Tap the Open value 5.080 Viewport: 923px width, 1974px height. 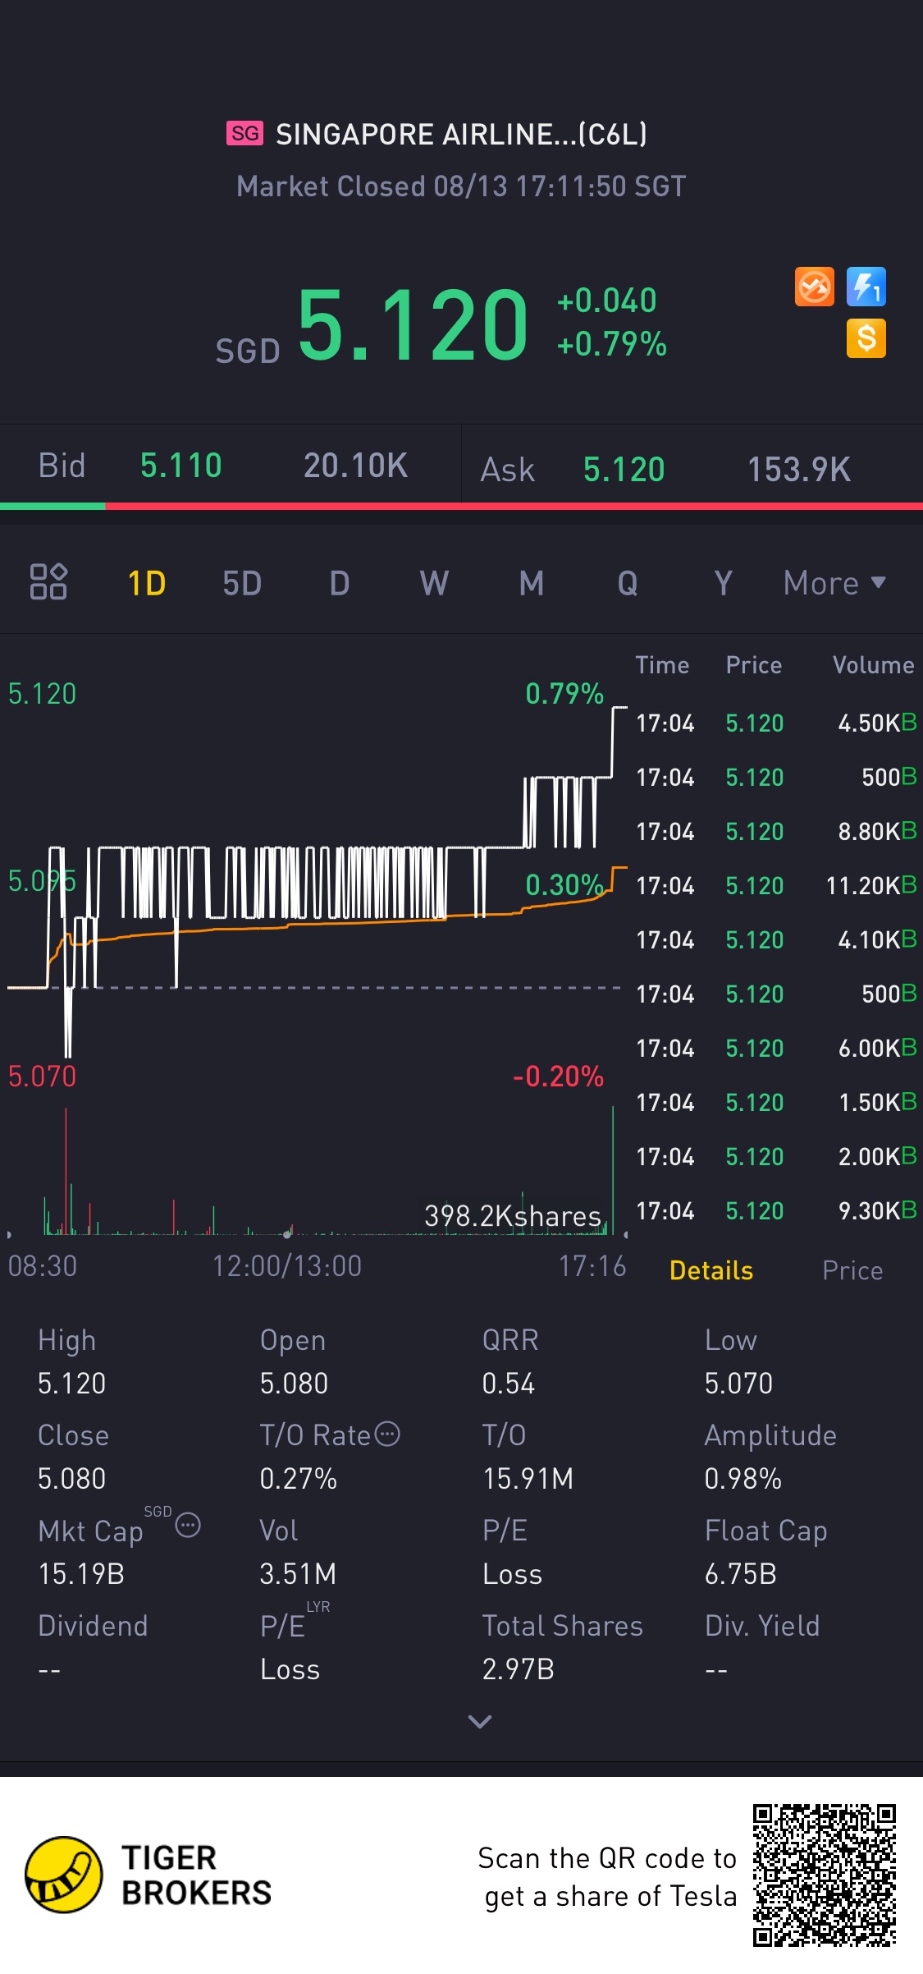294,1384
